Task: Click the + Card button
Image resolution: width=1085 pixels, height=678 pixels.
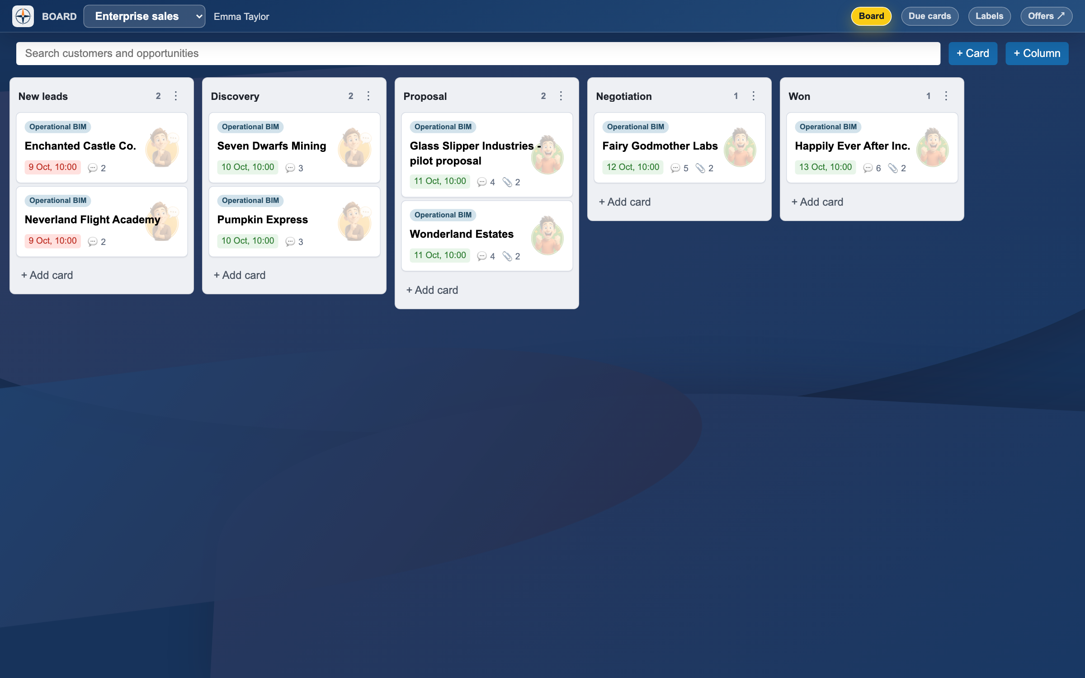Action: [x=972, y=53]
